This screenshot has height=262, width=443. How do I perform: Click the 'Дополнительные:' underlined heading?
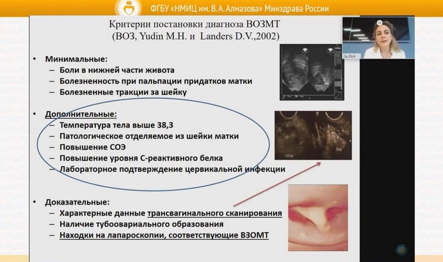click(80, 114)
